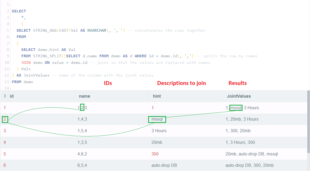Select the name cell with value 1,3,5

pyautogui.click(x=82, y=142)
